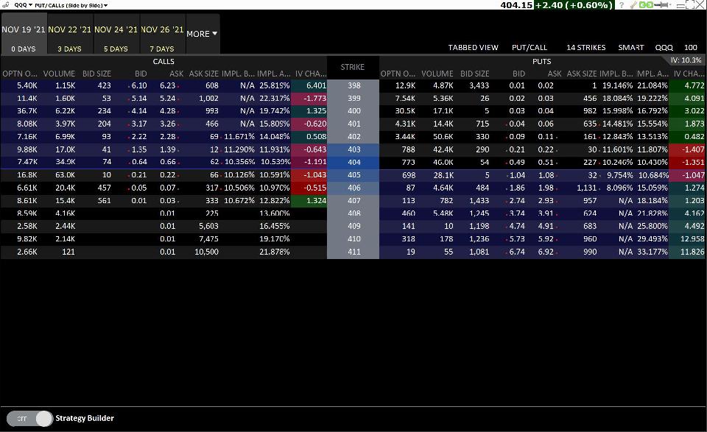Switch to the NOV 26 '21 expiration tab
The image size is (707, 432).
162,34
